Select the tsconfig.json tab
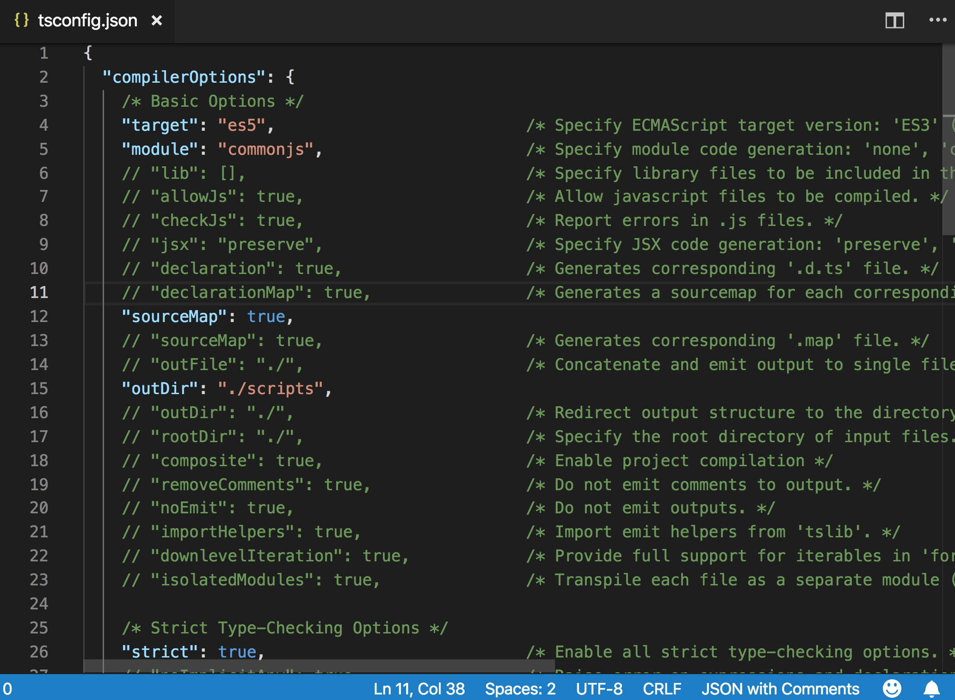This screenshot has width=955, height=700. coord(87,21)
